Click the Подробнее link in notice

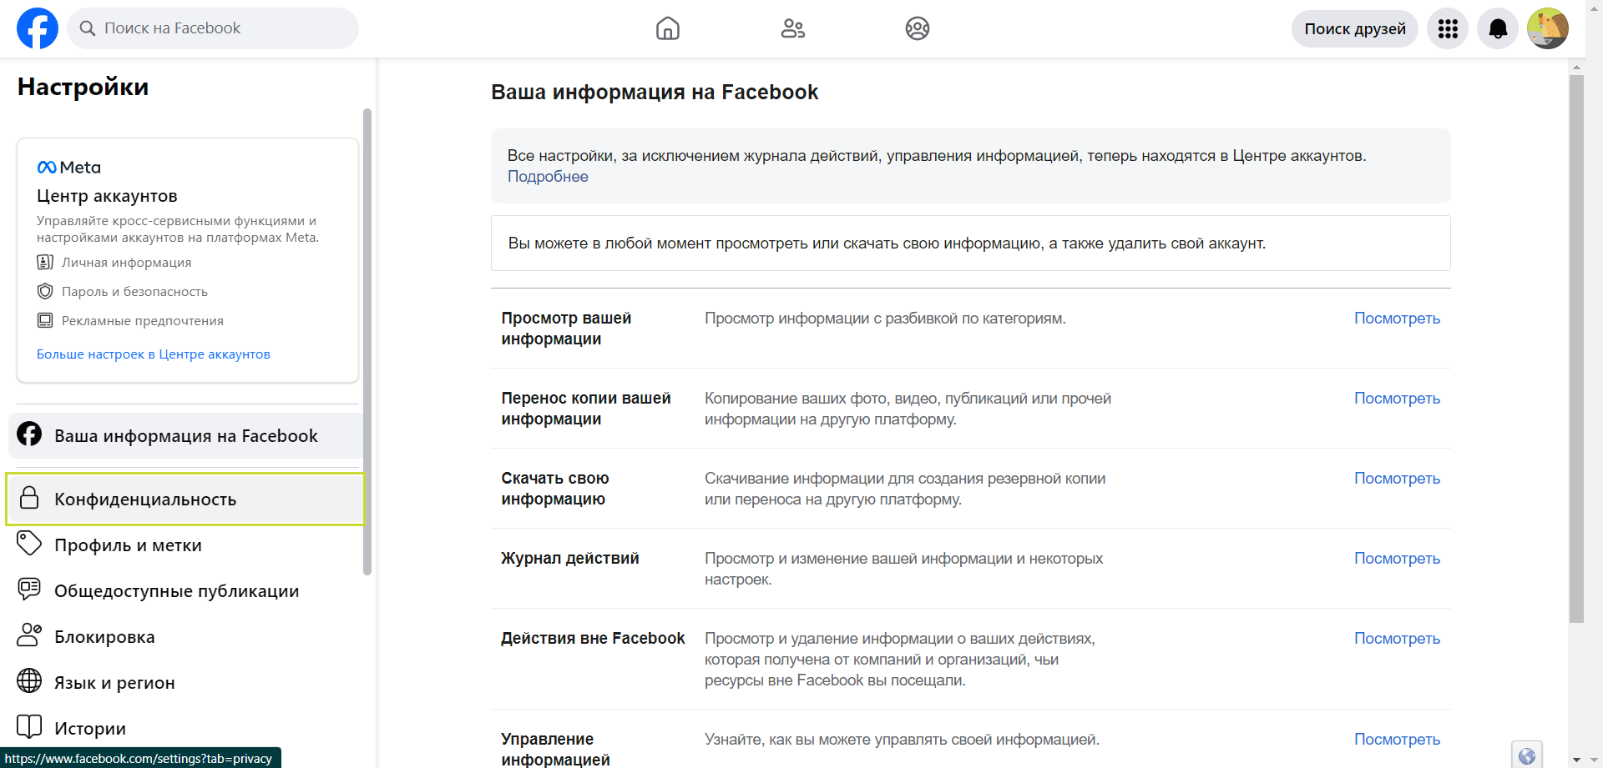pyautogui.click(x=548, y=177)
